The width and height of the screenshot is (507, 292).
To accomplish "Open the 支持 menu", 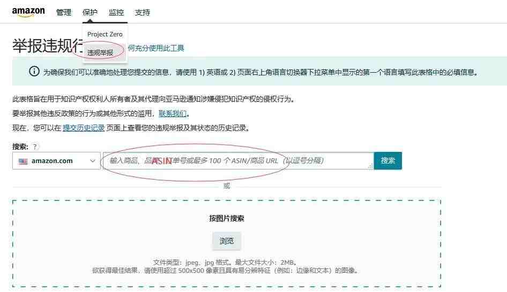I will point(142,12).
